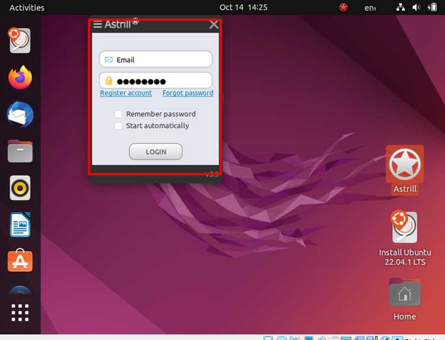This screenshot has width=445, height=340.
Task: Open the en input source menu
Action: pyautogui.click(x=370, y=8)
